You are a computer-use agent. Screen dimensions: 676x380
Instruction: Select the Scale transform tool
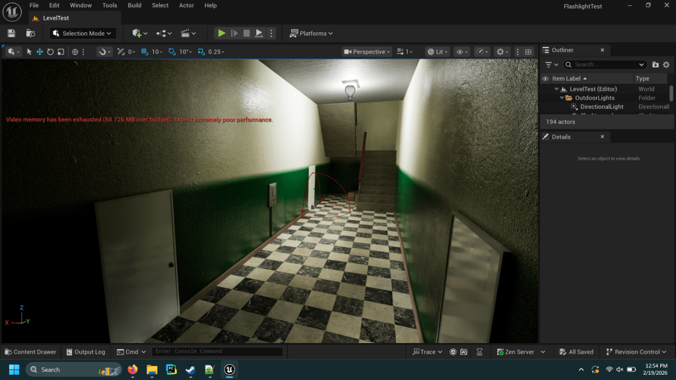tap(61, 51)
